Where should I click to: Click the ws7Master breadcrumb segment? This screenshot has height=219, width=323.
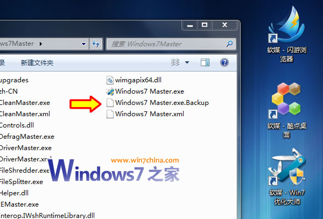click(x=17, y=44)
